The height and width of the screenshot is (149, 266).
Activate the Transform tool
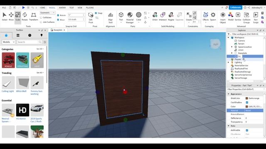[x=33, y=17]
